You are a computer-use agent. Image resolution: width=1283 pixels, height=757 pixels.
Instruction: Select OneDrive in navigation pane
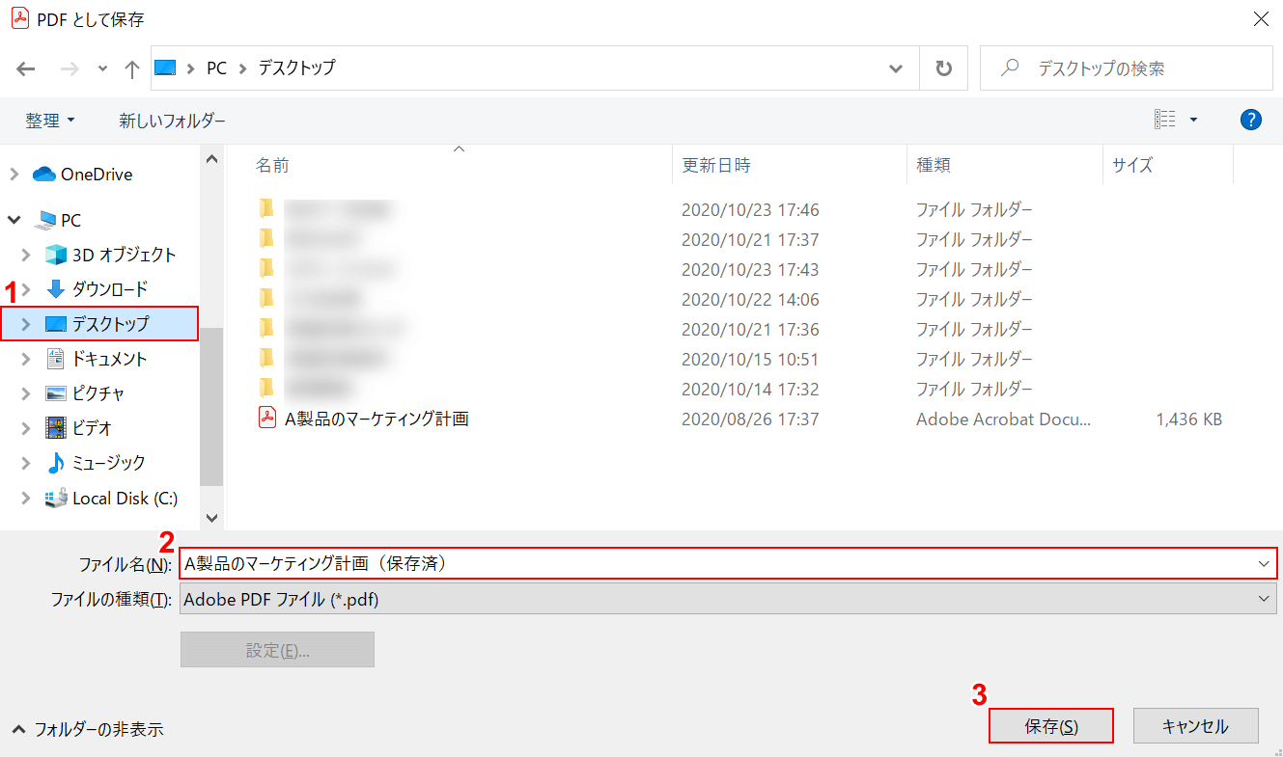click(96, 175)
